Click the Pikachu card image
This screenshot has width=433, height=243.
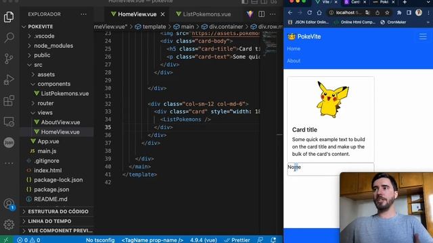coord(332,99)
